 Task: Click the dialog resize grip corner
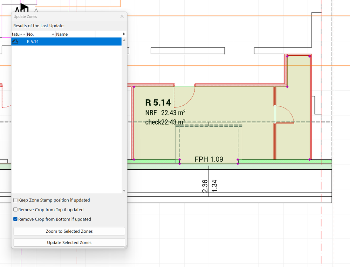click(125, 247)
